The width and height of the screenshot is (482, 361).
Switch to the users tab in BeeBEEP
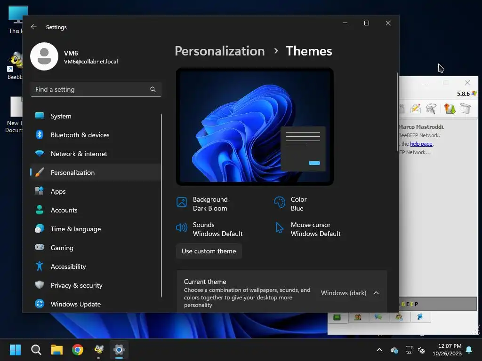point(358,317)
